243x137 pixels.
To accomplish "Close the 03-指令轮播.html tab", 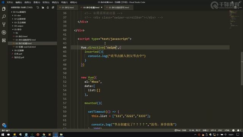I will pyautogui.click(x=102, y=8).
